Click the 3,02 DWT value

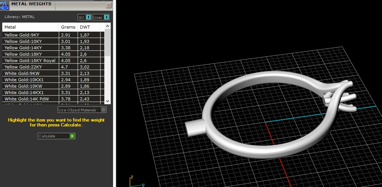tap(84, 67)
